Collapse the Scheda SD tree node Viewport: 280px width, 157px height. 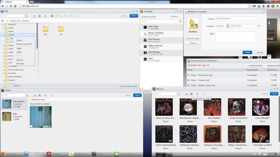tap(3, 25)
